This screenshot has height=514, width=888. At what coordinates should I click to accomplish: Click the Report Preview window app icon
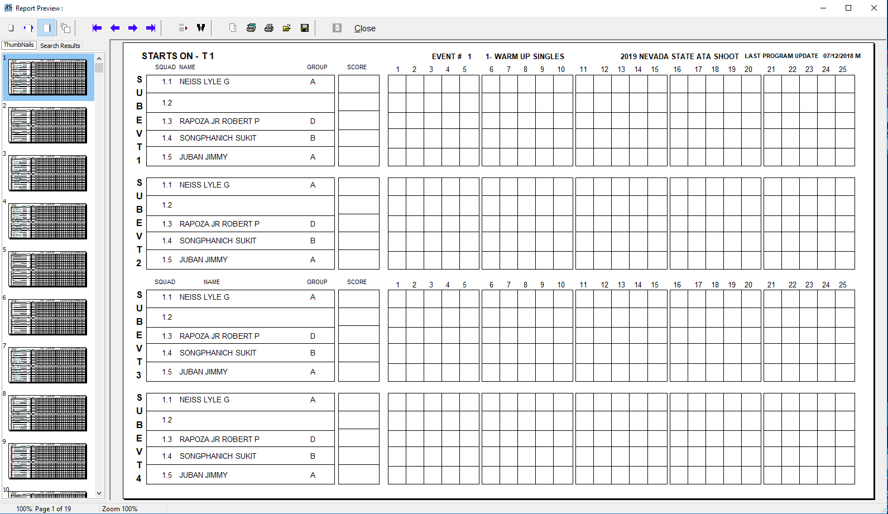tap(8, 8)
